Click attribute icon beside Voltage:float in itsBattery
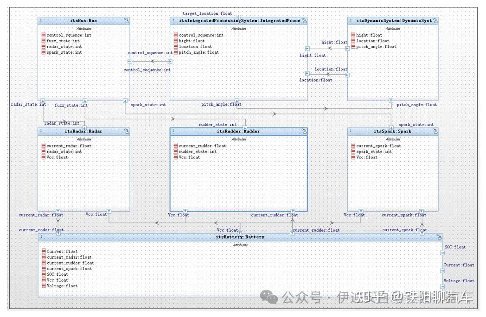This screenshot has height=317, width=486. click(44, 285)
